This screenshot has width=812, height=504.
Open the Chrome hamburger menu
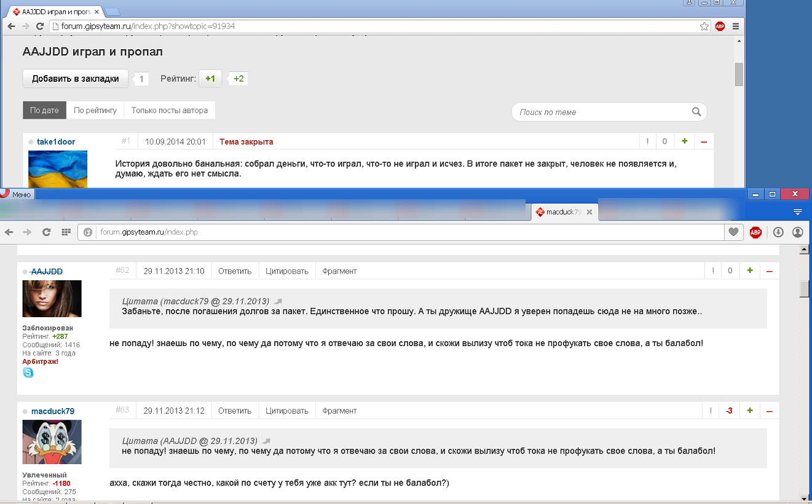[736, 26]
